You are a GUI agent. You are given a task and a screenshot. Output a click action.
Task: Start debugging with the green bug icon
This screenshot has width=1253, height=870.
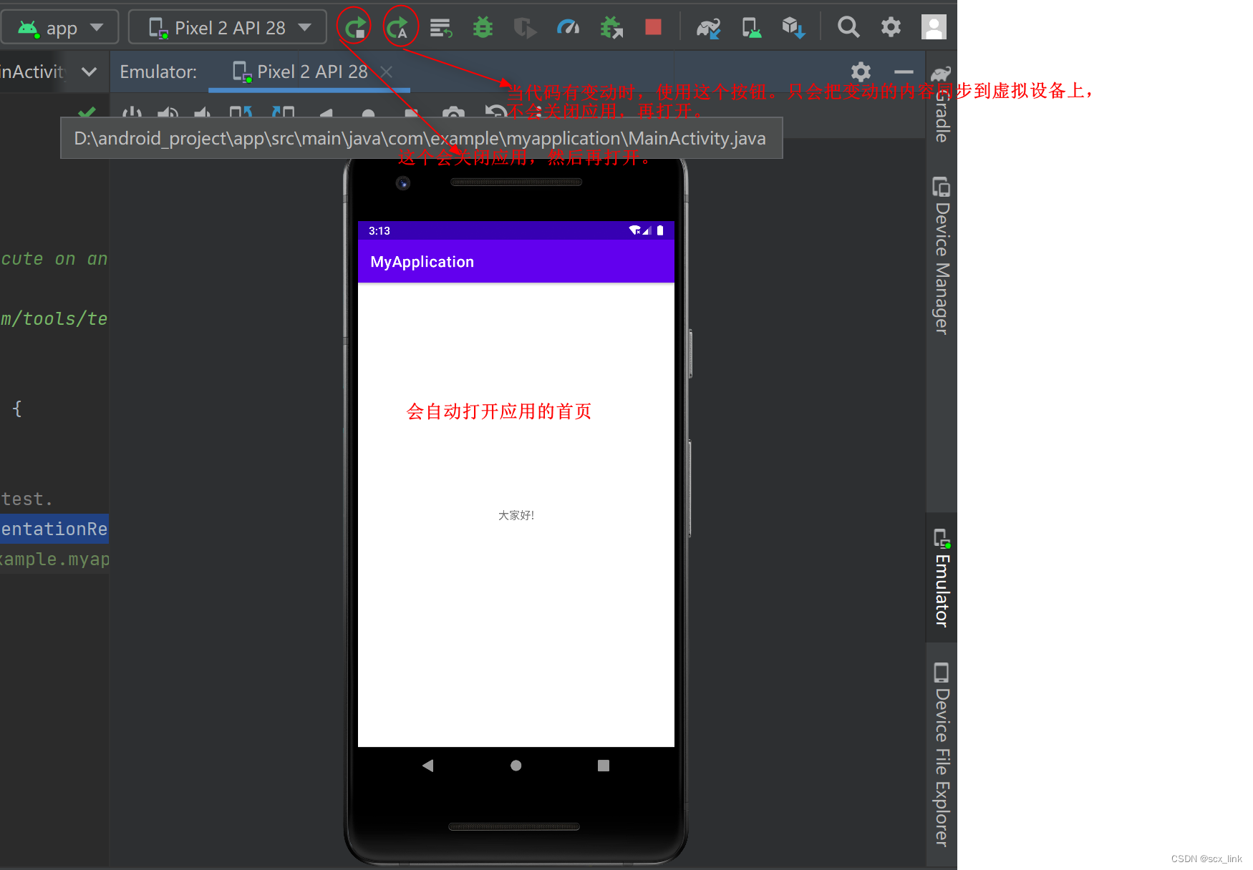pos(483,28)
